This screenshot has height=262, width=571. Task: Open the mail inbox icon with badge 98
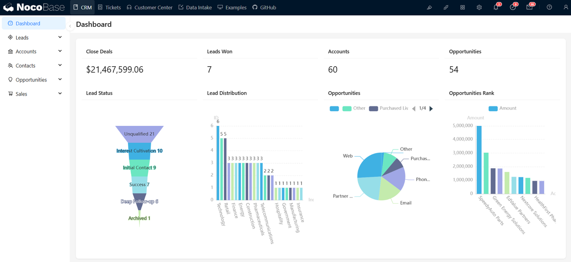530,7
